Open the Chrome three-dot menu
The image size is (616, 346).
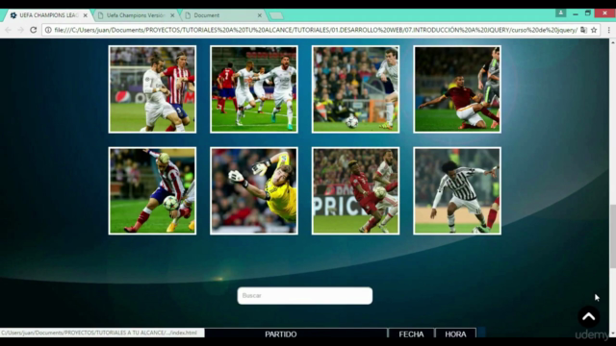pyautogui.click(x=609, y=30)
